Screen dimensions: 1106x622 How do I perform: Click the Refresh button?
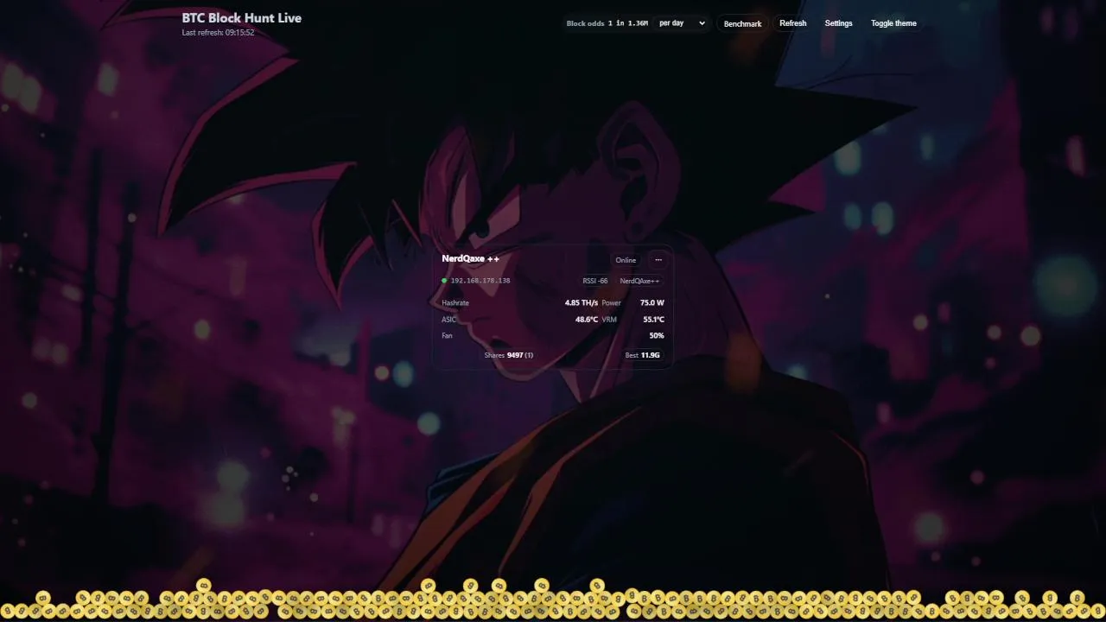click(792, 23)
